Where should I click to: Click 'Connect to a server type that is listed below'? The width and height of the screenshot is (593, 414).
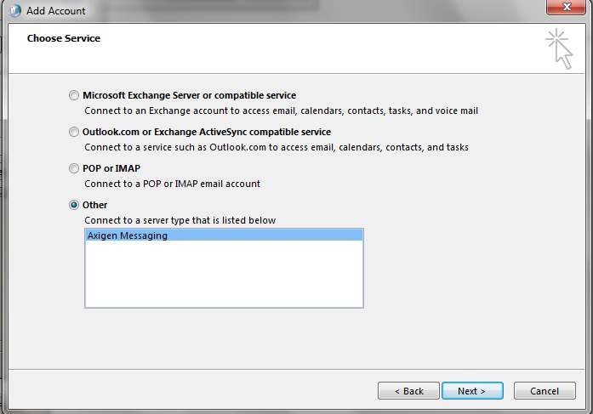180,220
